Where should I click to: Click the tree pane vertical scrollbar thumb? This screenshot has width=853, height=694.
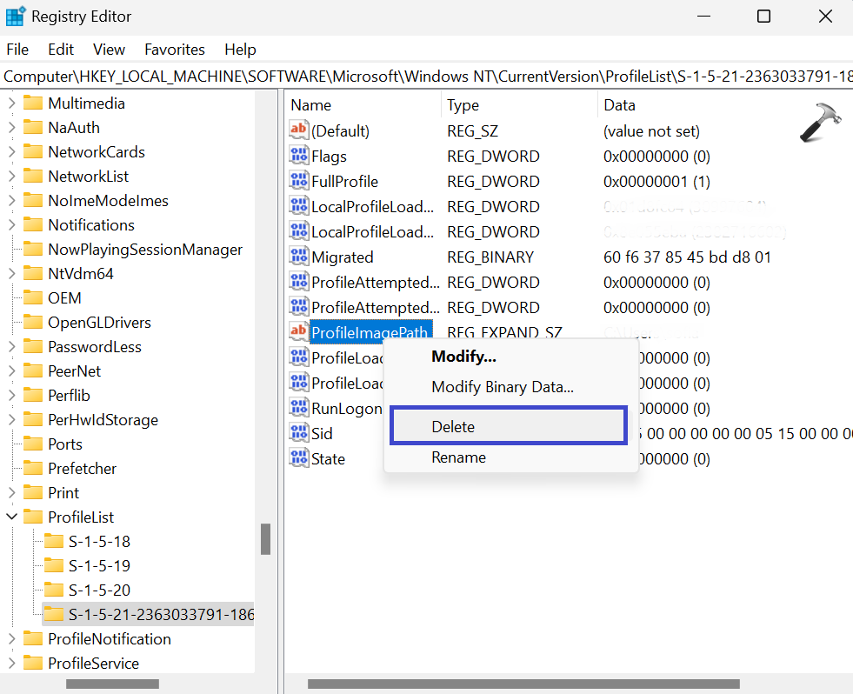[266, 538]
